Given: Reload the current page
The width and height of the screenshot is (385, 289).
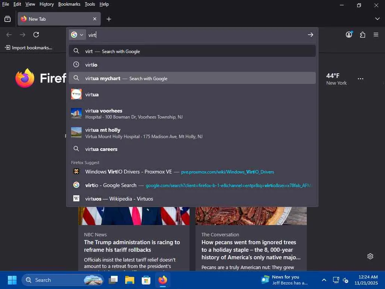Looking at the screenshot, I should pyautogui.click(x=36, y=35).
